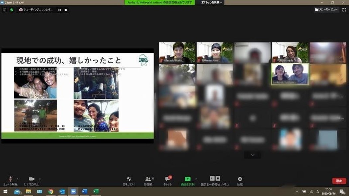Stop the recording in the top bar
Viewport: 349px width, 196px height.
pyautogui.click(x=66, y=10)
